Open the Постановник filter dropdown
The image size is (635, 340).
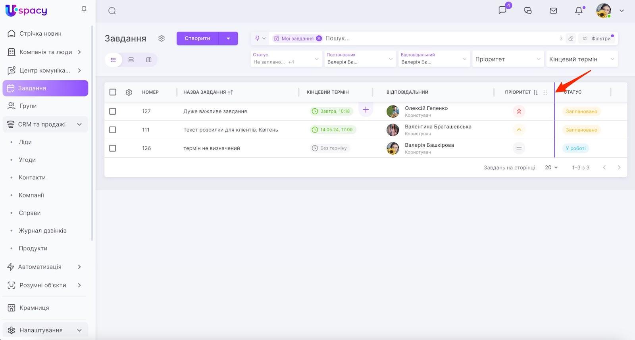point(360,59)
